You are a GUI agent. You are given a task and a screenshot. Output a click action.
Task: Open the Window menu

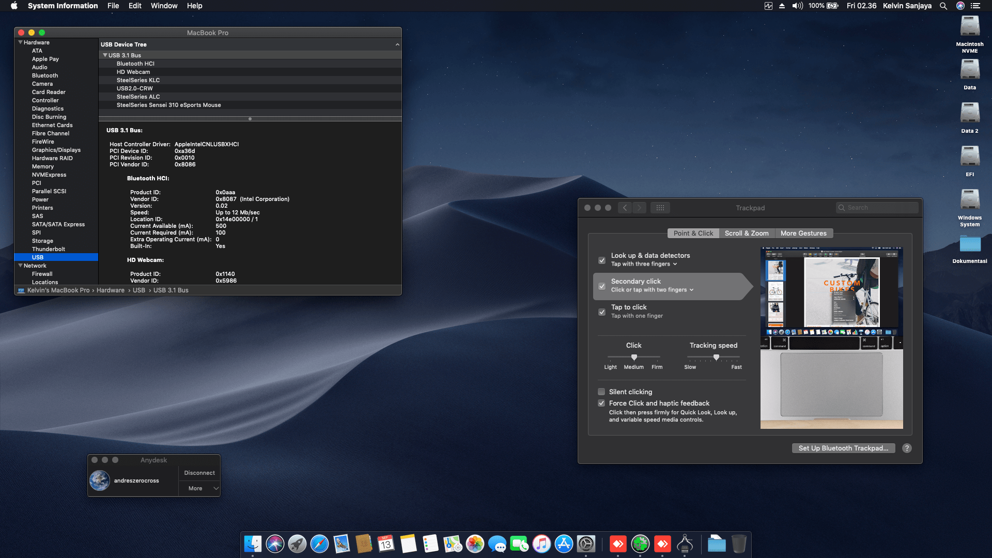(x=164, y=6)
